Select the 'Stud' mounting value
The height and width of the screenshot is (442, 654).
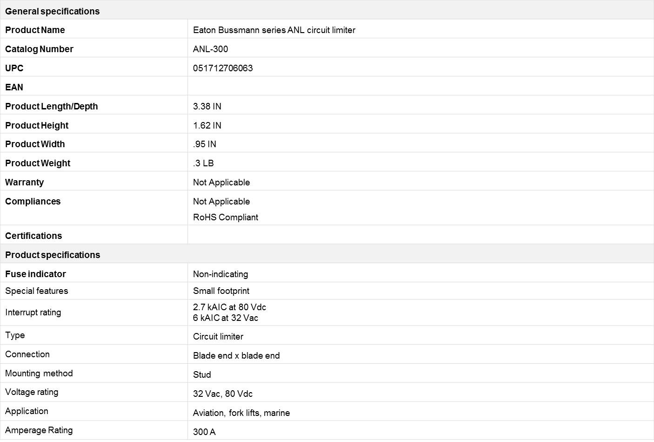click(x=202, y=374)
